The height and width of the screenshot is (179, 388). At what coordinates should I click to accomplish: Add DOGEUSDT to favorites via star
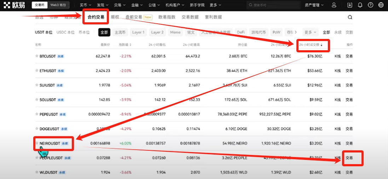tap(37, 129)
